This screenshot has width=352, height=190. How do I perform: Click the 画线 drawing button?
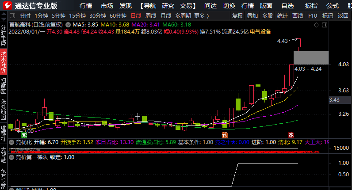298,16
